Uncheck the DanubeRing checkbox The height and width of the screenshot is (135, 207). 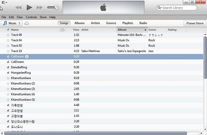pyautogui.click(x=8, y=67)
